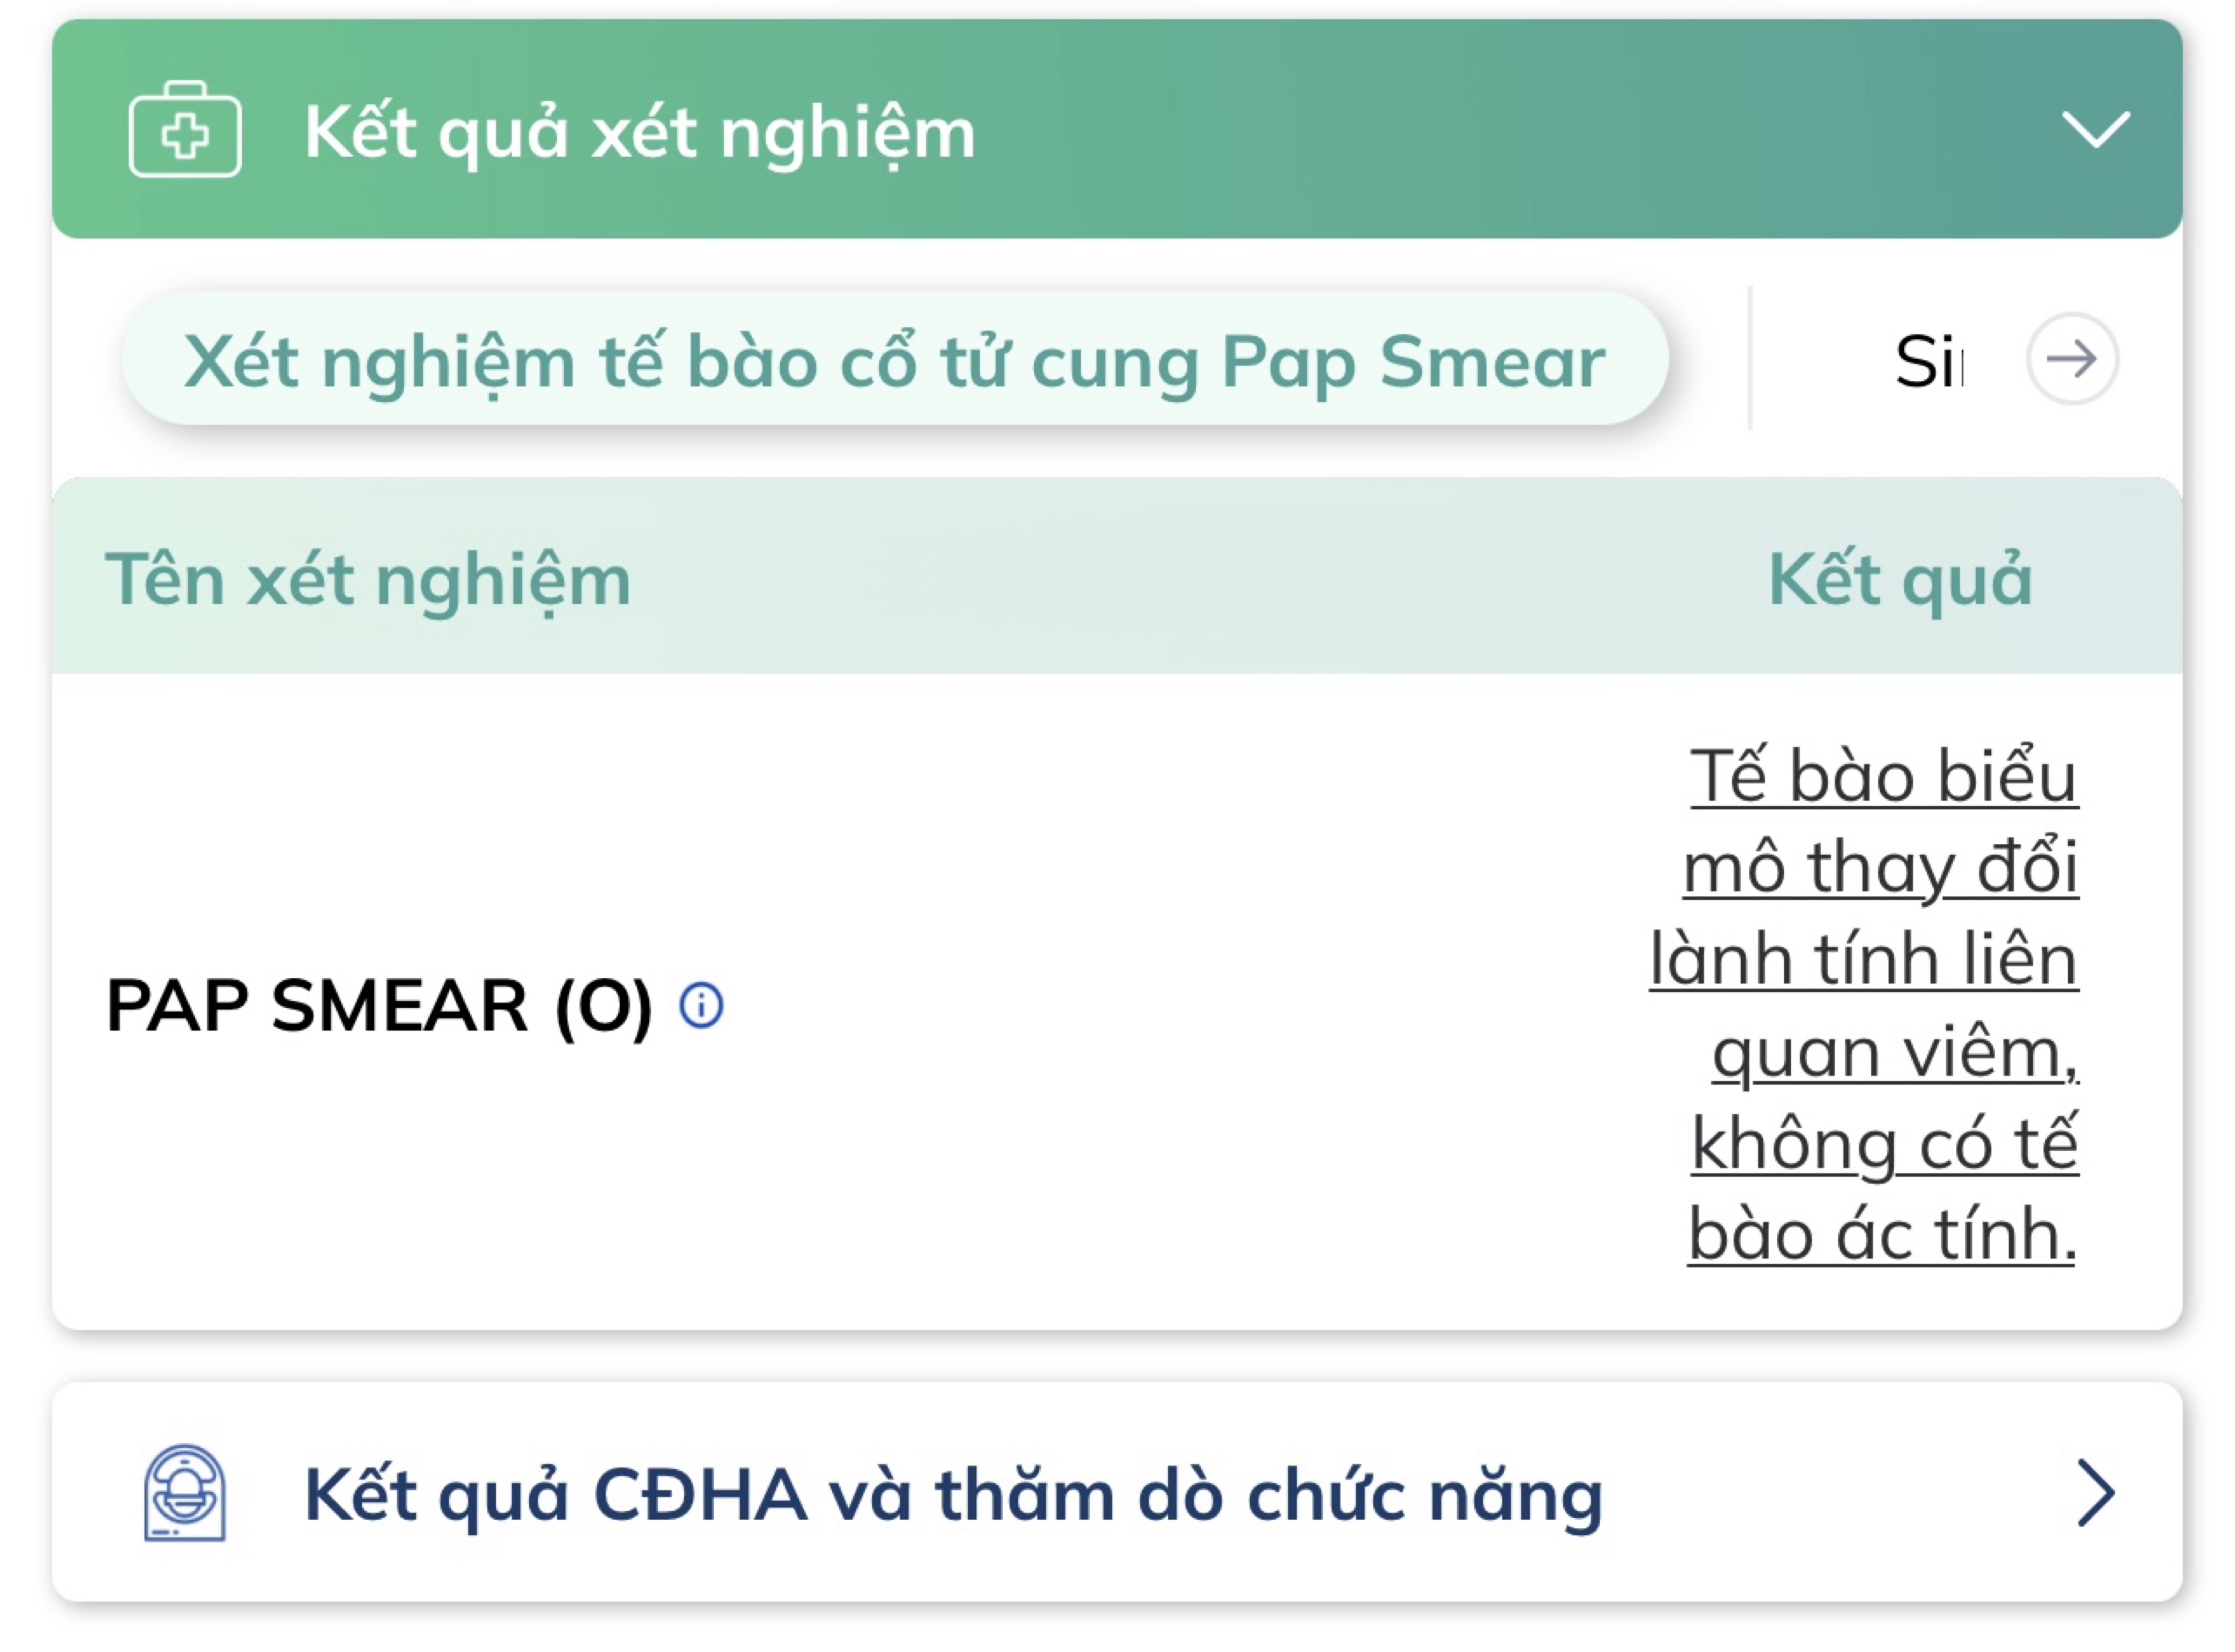This screenshot has height=1652, width=2235.
Task: Click the imaging scanner icon beside Kết quả CĐHA
Action: point(185,1493)
